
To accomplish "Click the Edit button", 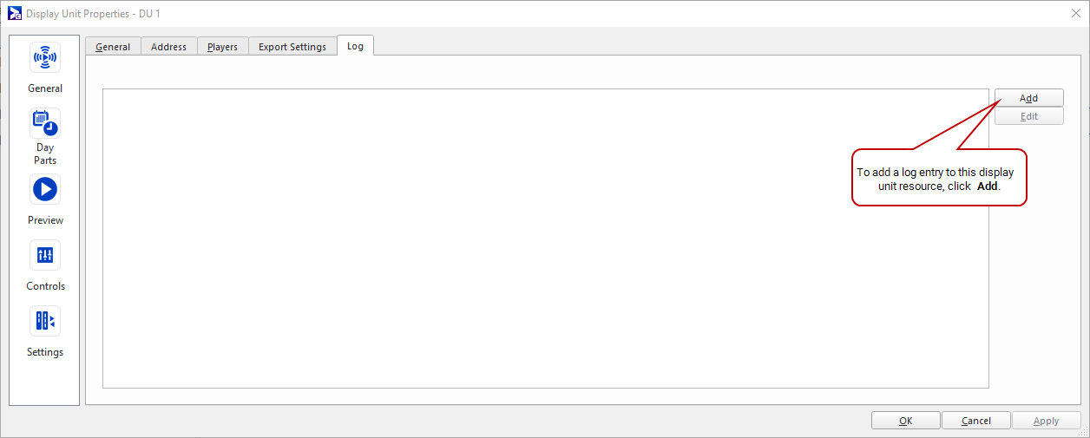I will point(1028,116).
